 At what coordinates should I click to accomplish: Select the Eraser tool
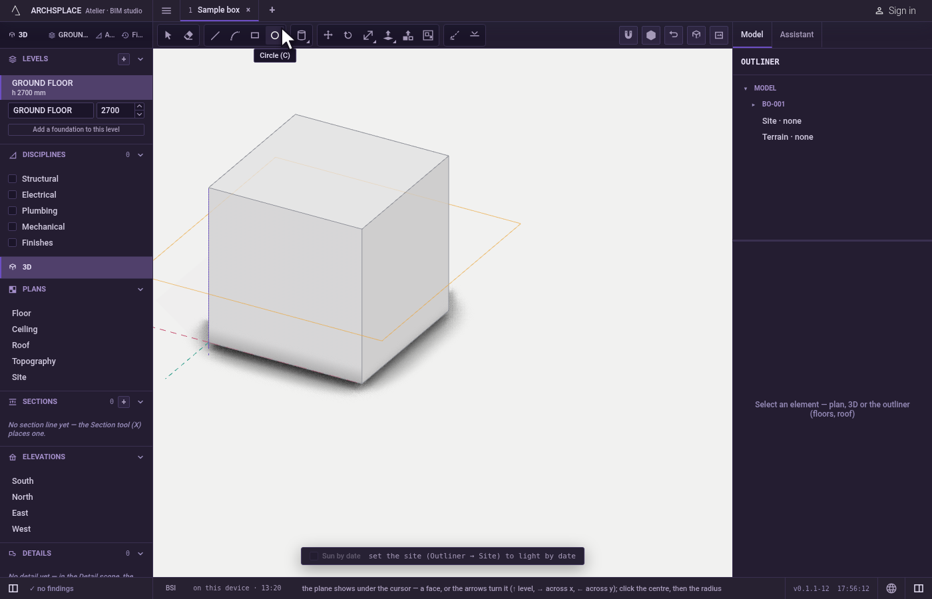[x=188, y=35]
